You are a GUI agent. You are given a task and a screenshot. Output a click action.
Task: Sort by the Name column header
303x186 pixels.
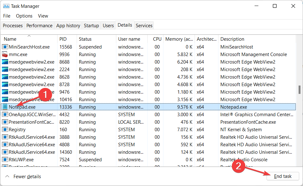(x=10, y=39)
